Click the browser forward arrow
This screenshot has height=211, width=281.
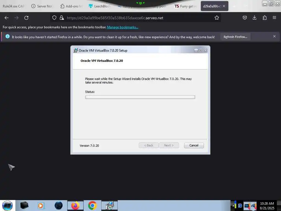[16, 18]
